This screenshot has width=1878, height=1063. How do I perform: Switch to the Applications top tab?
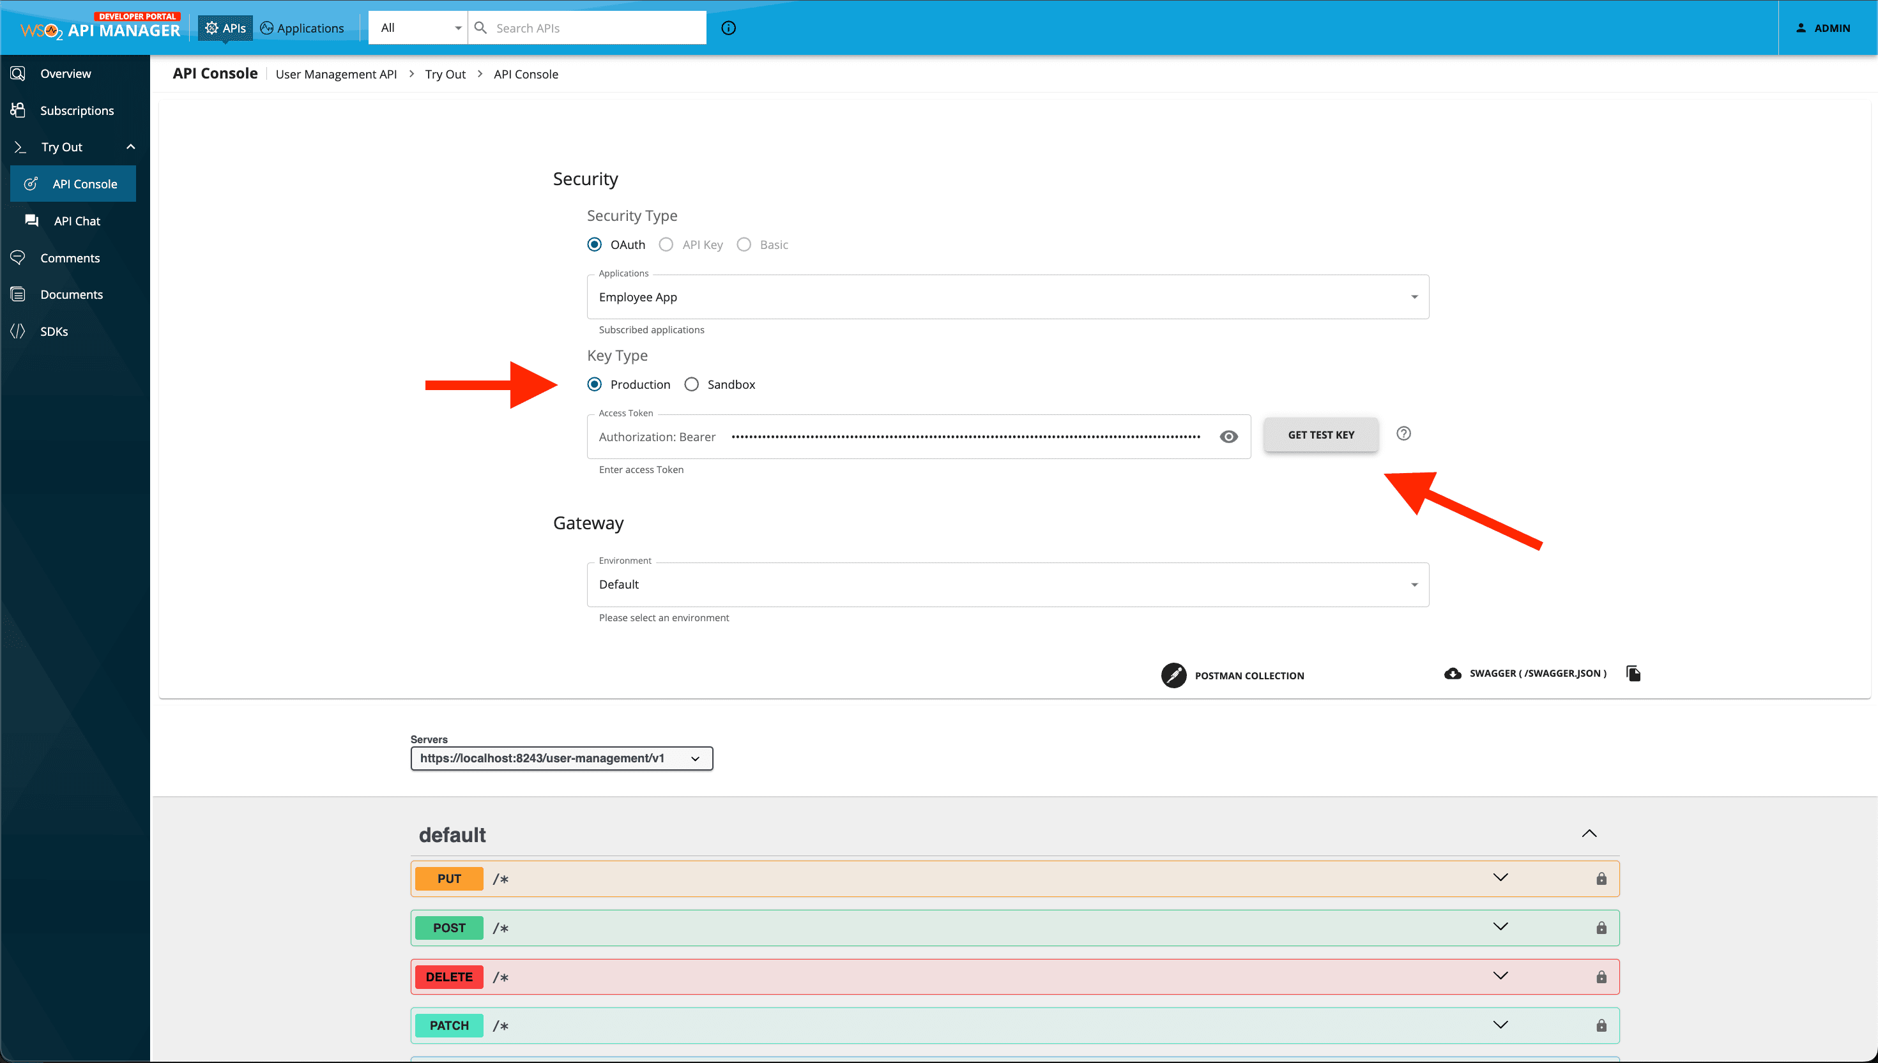(302, 27)
